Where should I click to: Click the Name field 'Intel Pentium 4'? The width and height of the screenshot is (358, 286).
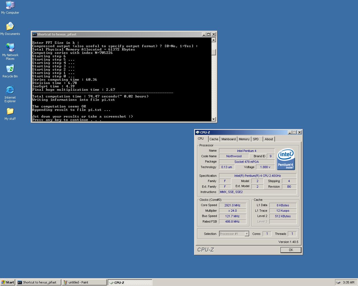coord(247,151)
